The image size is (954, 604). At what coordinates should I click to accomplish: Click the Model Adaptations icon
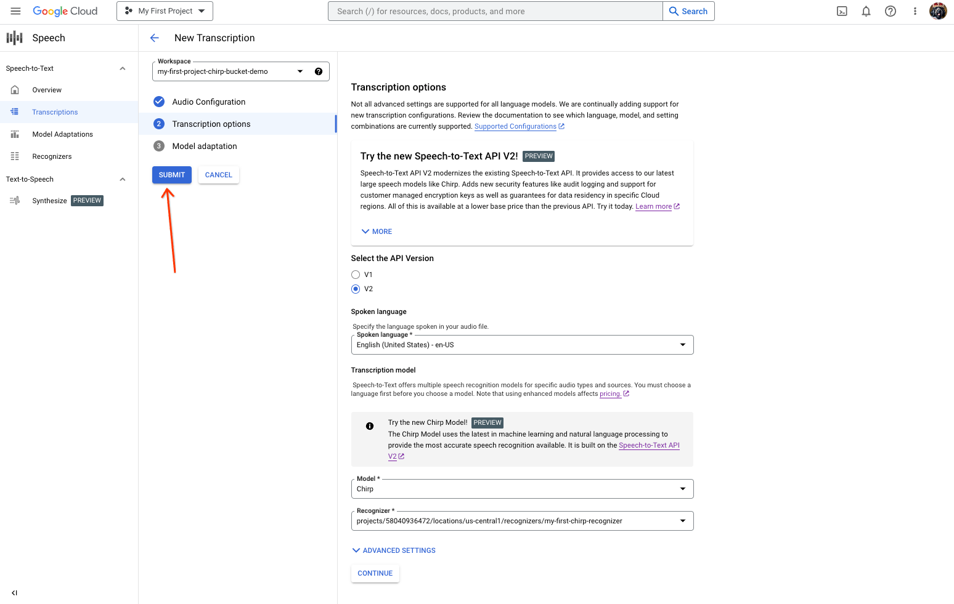tap(15, 134)
